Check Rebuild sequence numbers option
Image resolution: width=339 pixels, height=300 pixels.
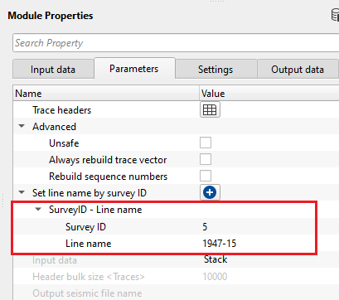[206, 176]
